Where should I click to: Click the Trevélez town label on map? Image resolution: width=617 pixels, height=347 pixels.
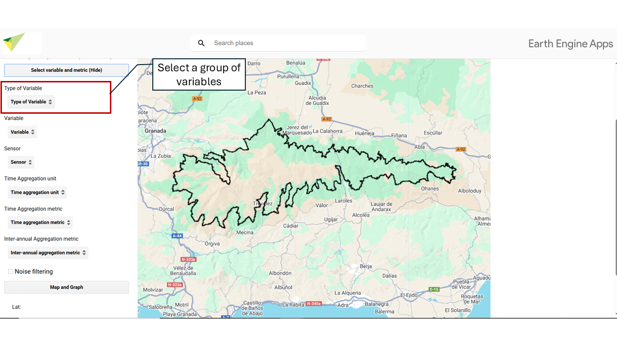(263, 204)
